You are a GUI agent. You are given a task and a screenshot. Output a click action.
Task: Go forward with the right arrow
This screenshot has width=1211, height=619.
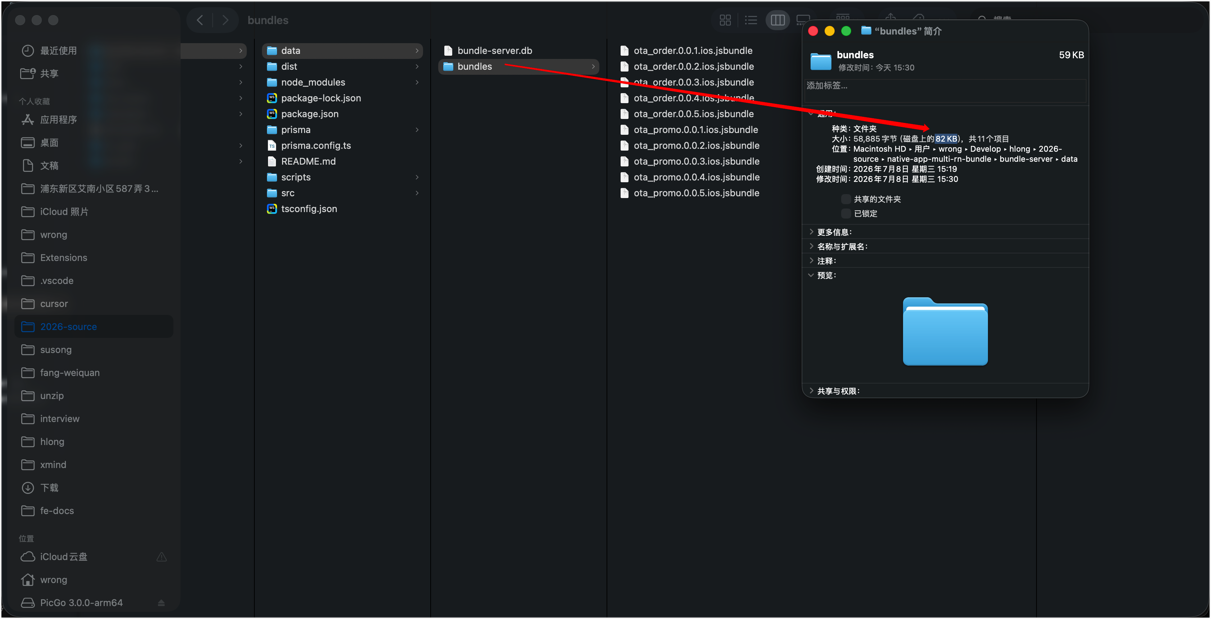click(x=225, y=20)
